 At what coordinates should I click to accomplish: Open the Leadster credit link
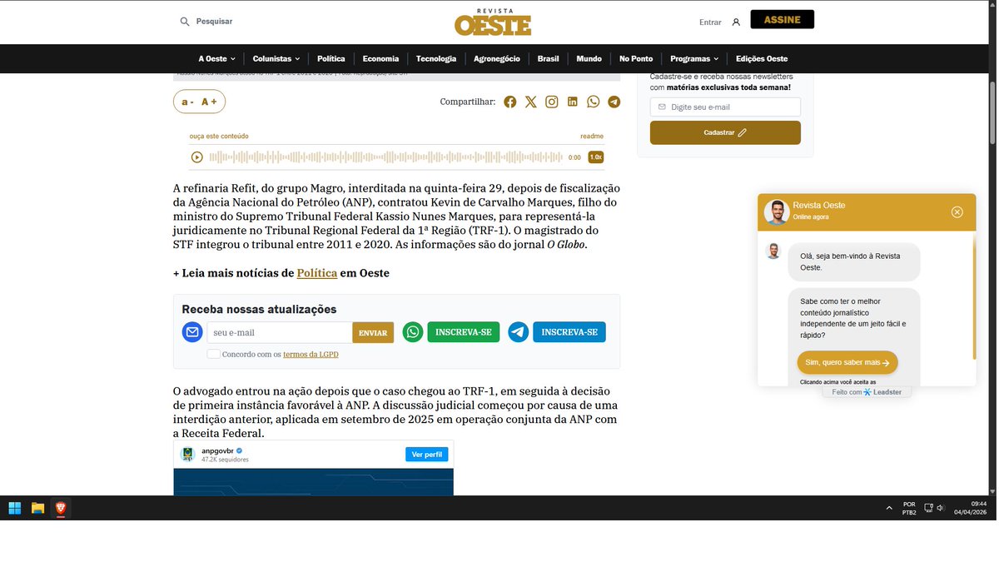tap(867, 392)
